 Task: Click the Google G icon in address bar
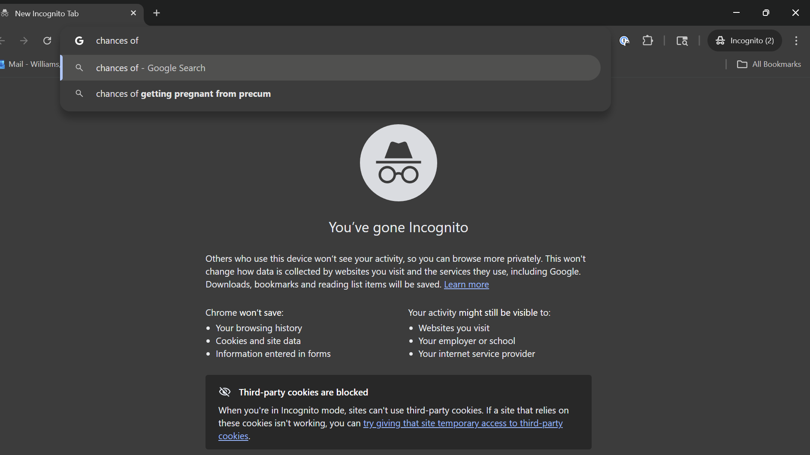(79, 41)
